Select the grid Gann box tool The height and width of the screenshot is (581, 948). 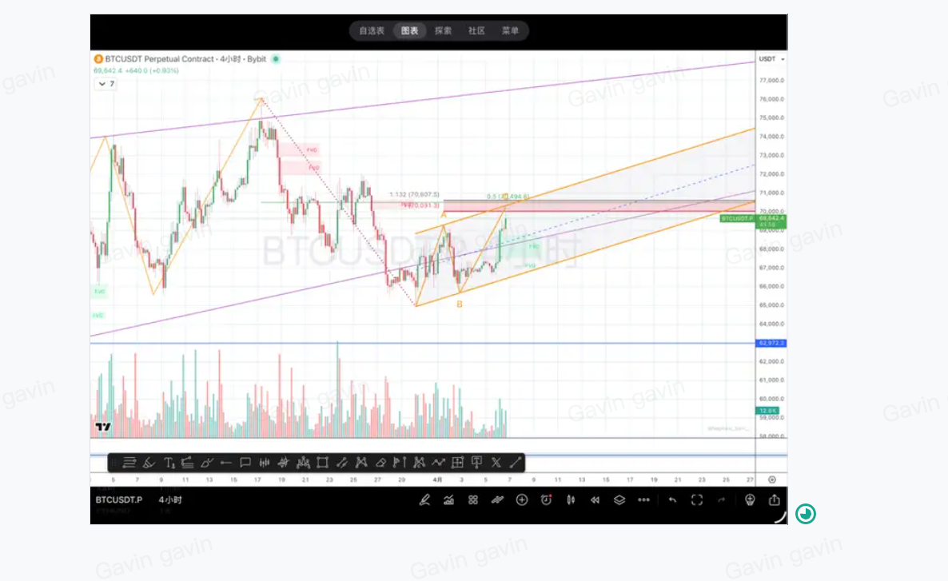coord(458,463)
